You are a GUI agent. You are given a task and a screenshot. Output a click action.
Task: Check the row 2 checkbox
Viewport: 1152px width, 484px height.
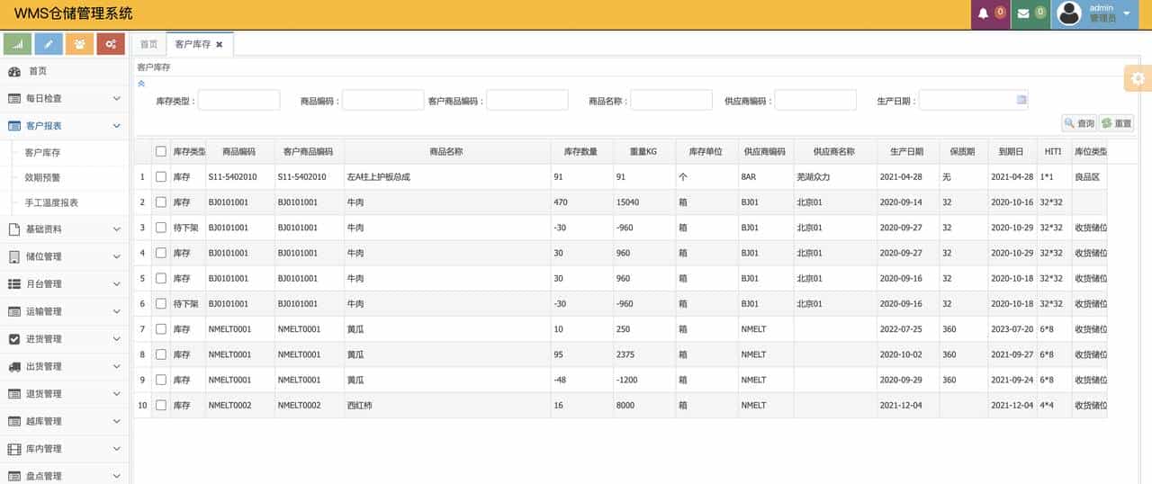click(x=161, y=202)
